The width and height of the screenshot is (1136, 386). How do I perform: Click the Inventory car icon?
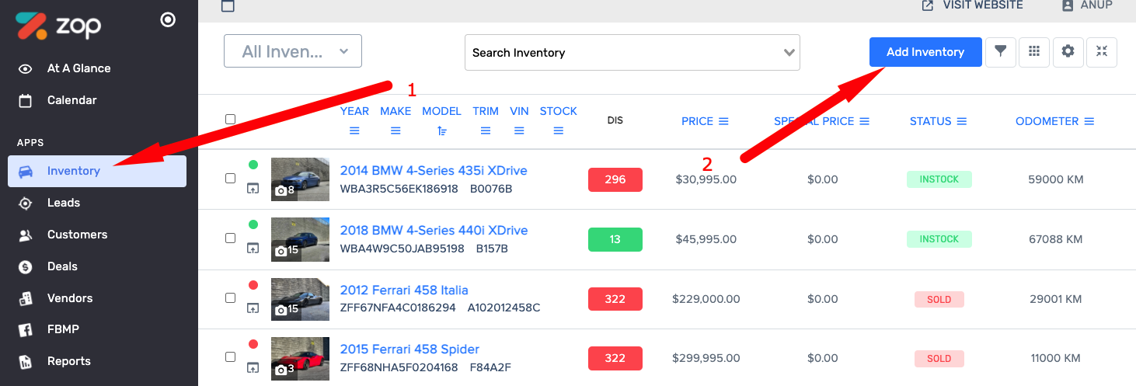click(x=26, y=171)
